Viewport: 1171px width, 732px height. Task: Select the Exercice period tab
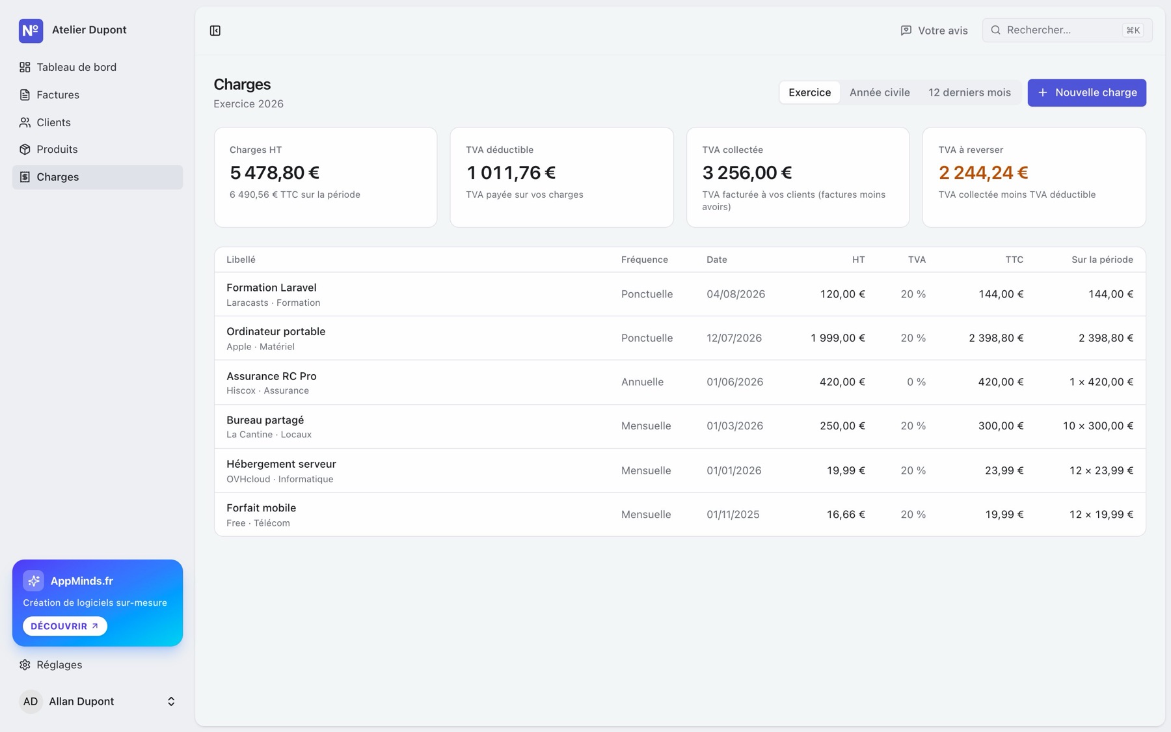pyautogui.click(x=809, y=92)
